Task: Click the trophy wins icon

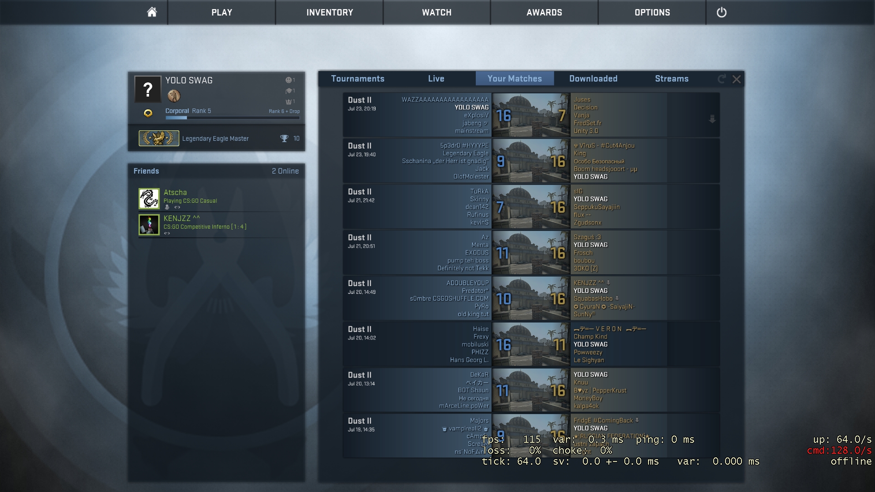Action: (x=284, y=138)
